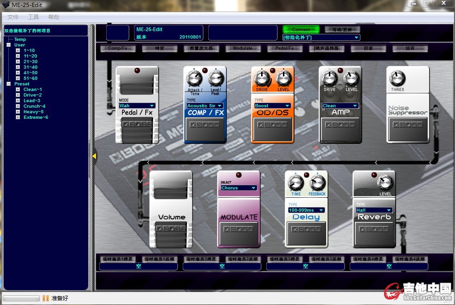
Task: Click the red LED on the Pedal / Fx pedal
Action: pos(137,70)
